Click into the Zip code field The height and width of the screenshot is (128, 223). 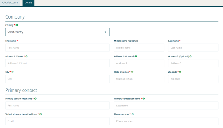coord(193,79)
